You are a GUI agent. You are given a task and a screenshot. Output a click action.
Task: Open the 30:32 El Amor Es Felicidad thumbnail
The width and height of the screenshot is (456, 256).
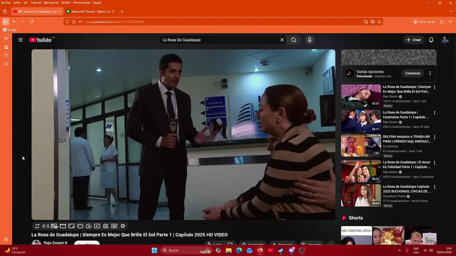coord(361,171)
